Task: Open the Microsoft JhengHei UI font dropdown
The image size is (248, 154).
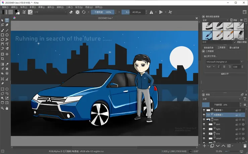Action: (224, 62)
